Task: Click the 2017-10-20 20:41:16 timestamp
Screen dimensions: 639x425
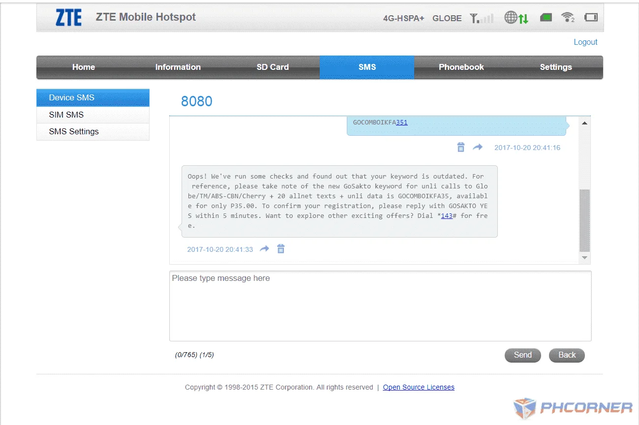Action: tap(527, 148)
